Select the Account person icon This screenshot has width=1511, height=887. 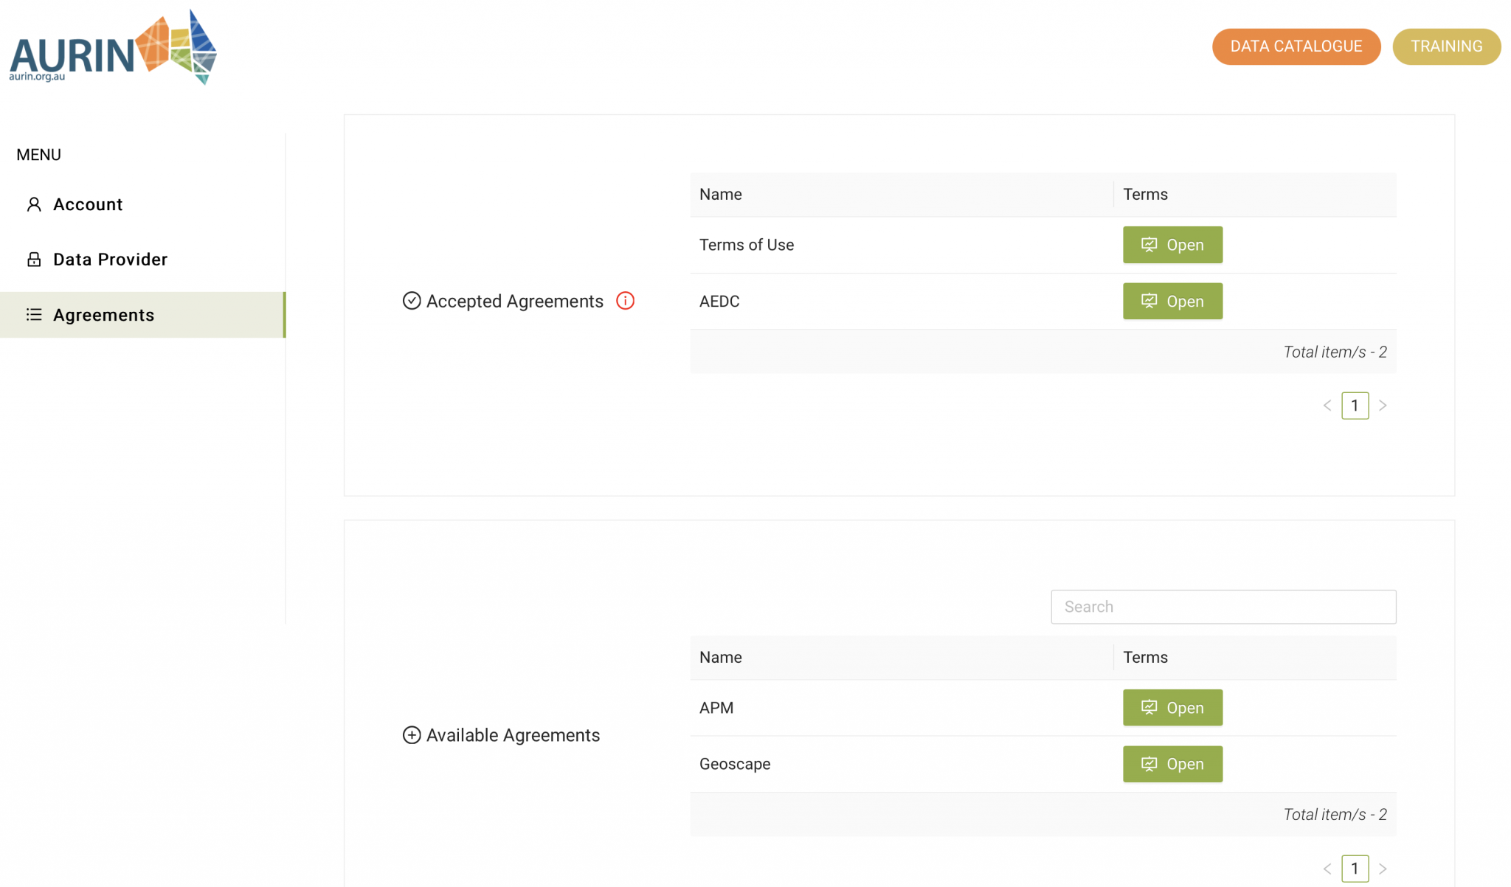click(x=33, y=204)
